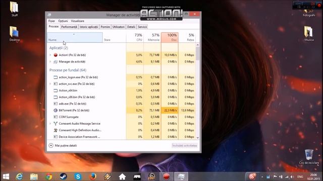Sort by CPU usage column
The image size is (323, 181).
coord(135,37)
